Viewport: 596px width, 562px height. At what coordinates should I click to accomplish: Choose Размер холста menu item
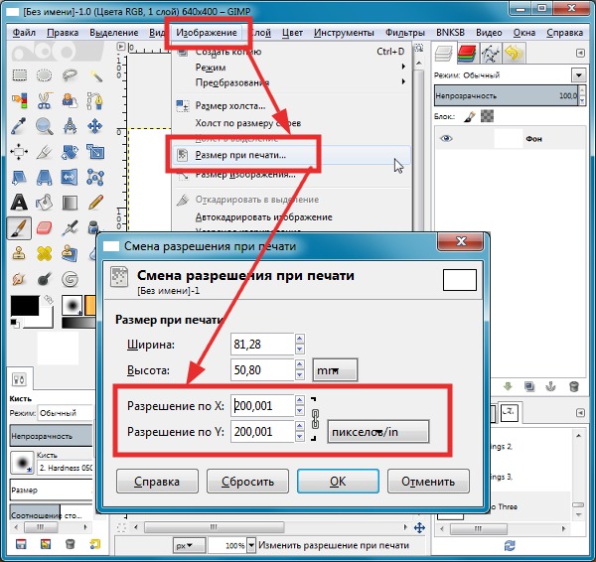[291, 105]
